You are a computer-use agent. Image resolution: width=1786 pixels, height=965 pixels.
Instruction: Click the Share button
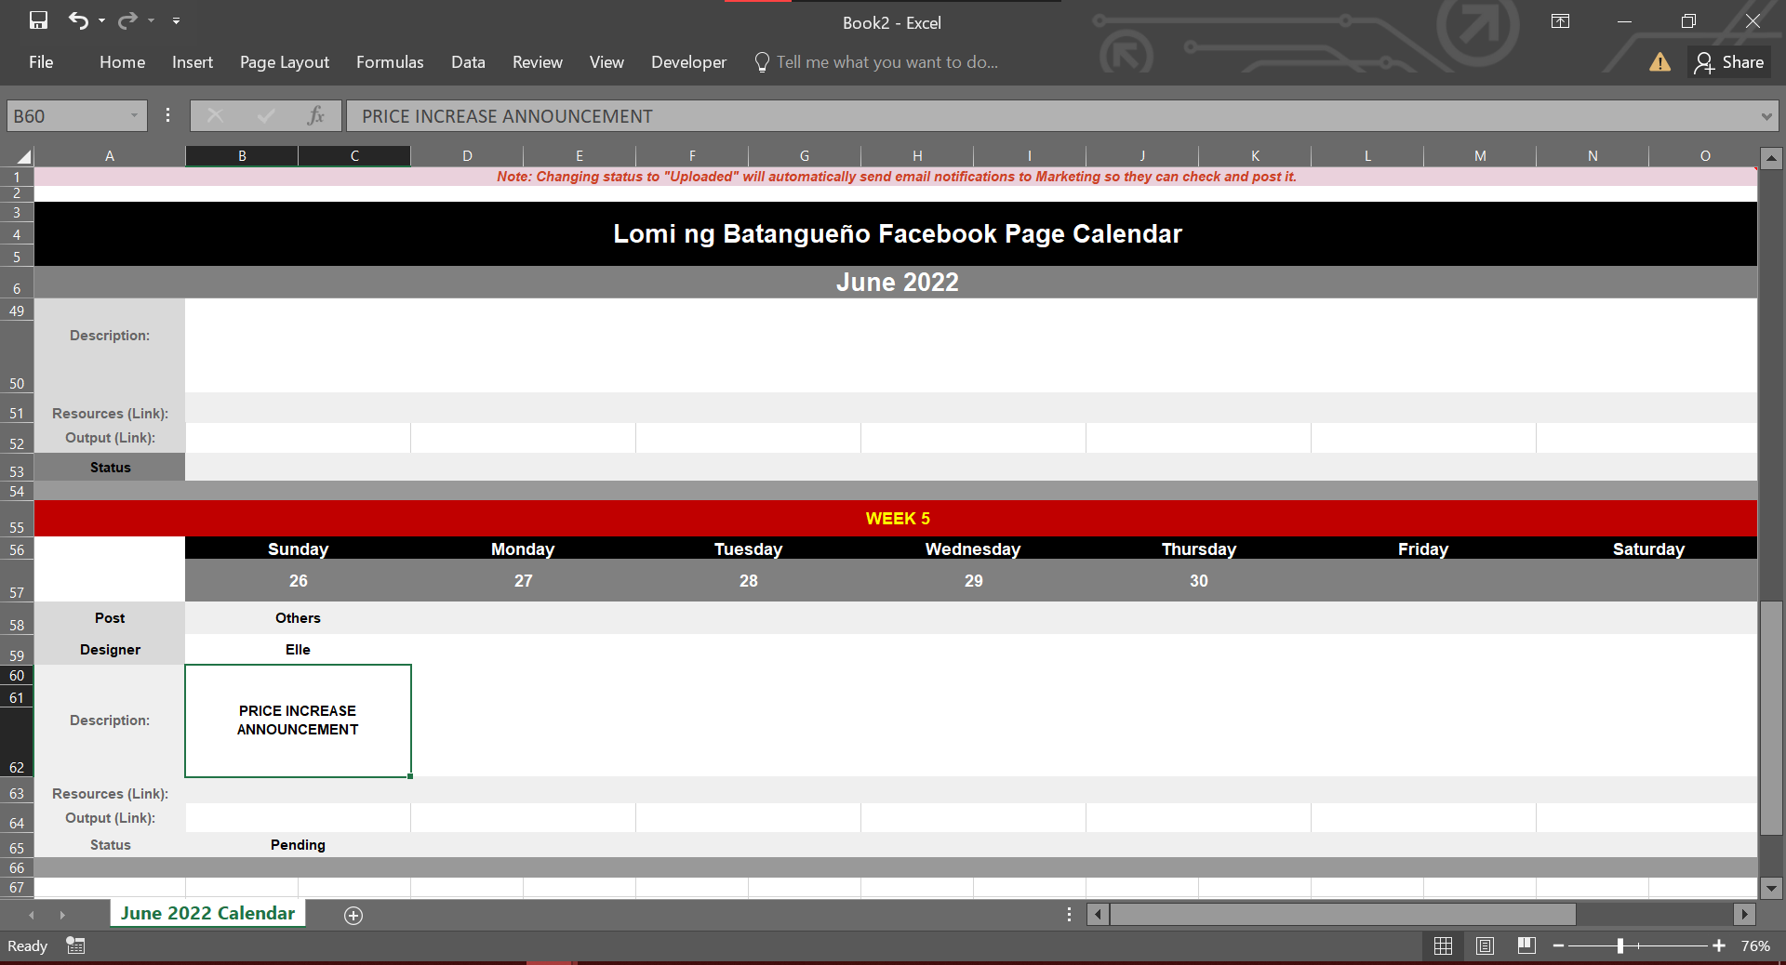(1729, 62)
